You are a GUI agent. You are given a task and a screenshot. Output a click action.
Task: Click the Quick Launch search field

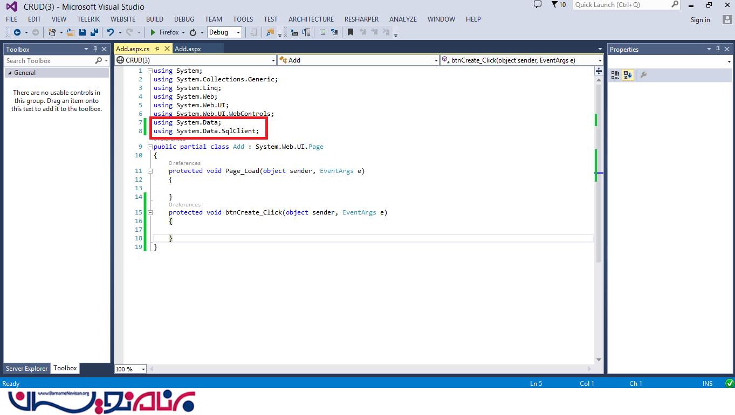(621, 5)
